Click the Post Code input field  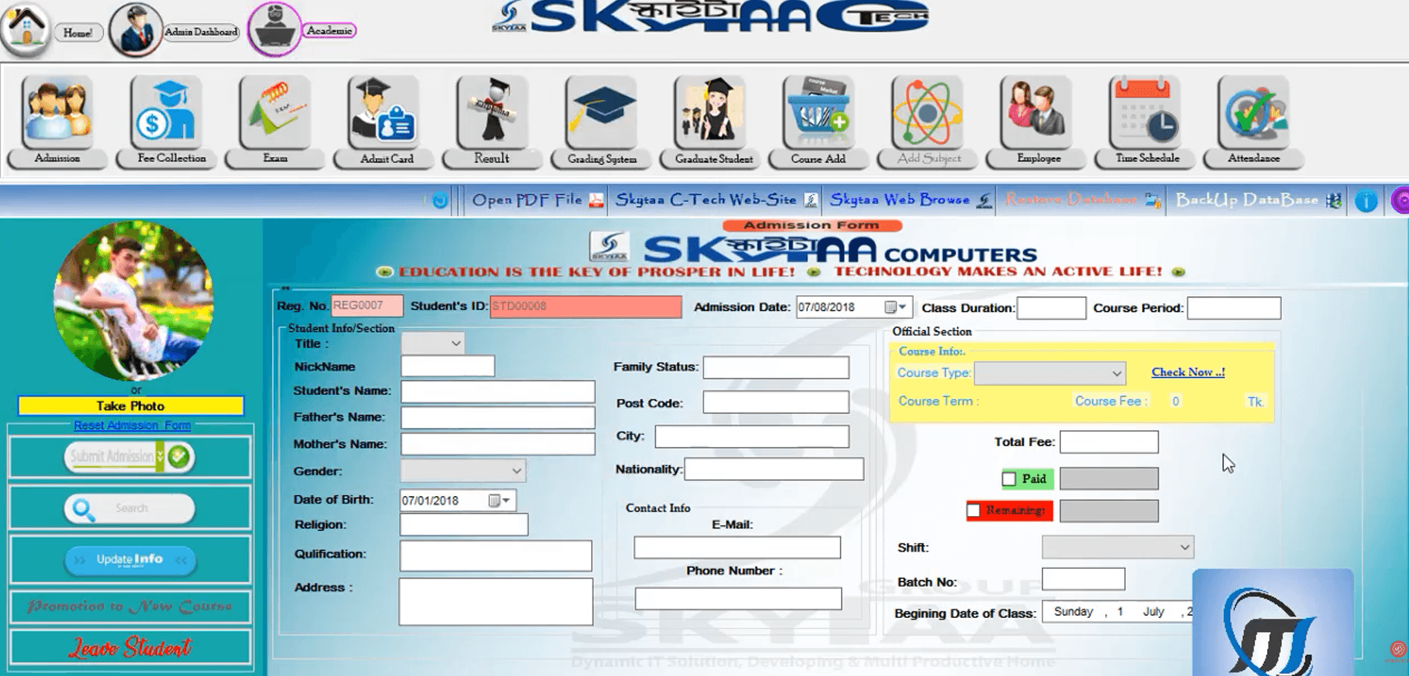(776, 402)
